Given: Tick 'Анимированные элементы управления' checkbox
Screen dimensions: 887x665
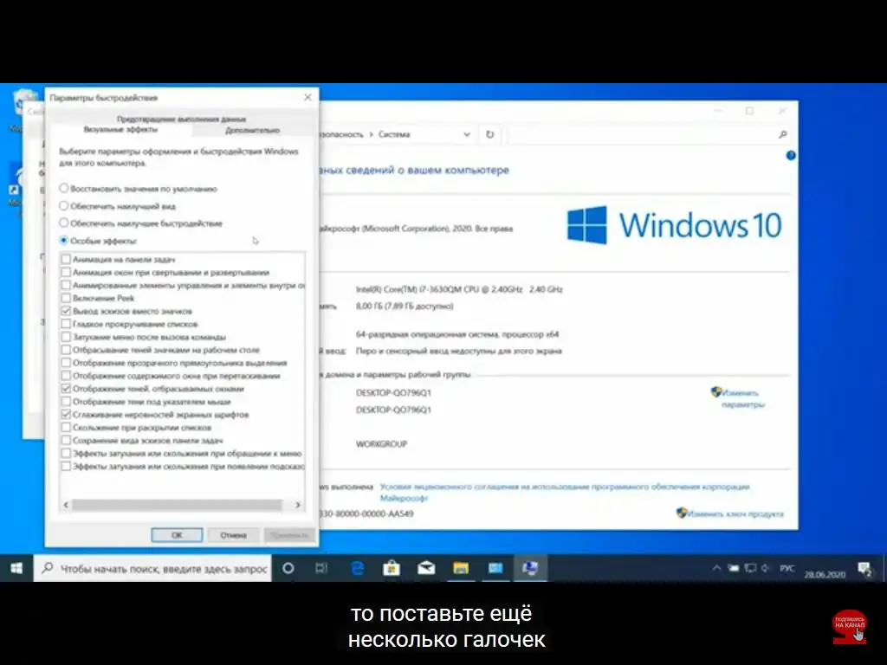Looking at the screenshot, I should (x=66, y=285).
